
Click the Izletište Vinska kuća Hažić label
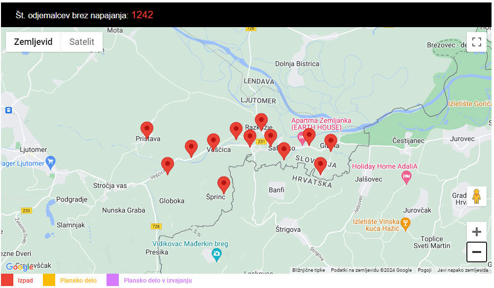point(376,225)
